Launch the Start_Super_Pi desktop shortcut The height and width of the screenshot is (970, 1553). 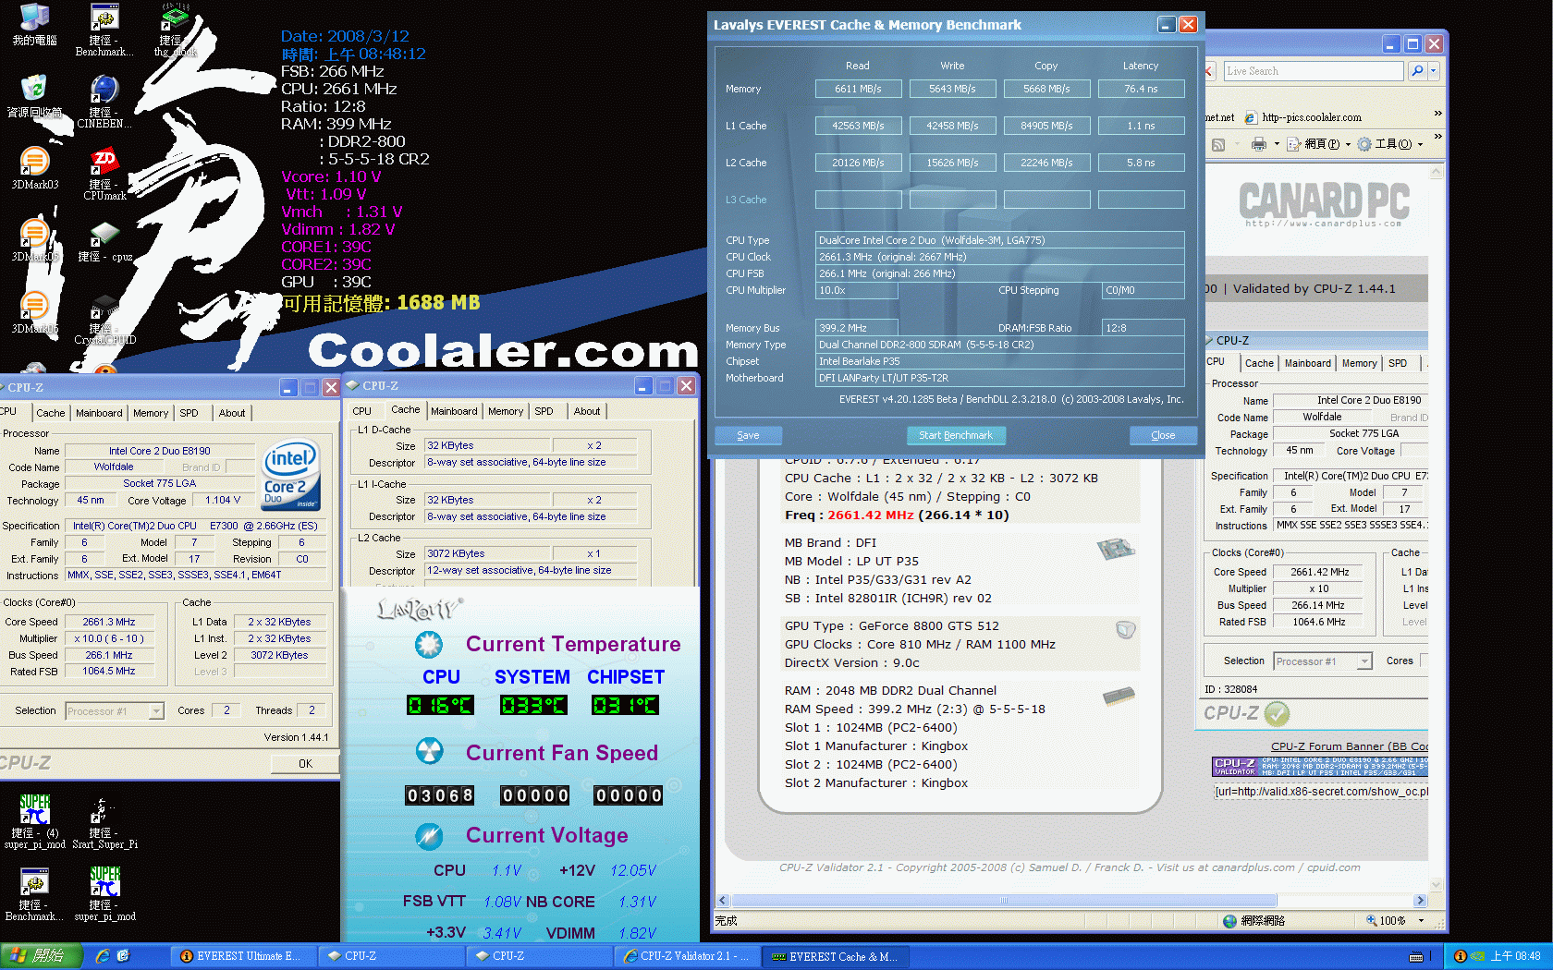point(104,824)
